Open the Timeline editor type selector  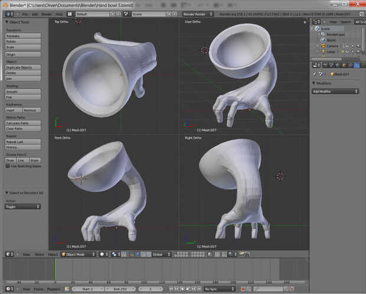9,289
